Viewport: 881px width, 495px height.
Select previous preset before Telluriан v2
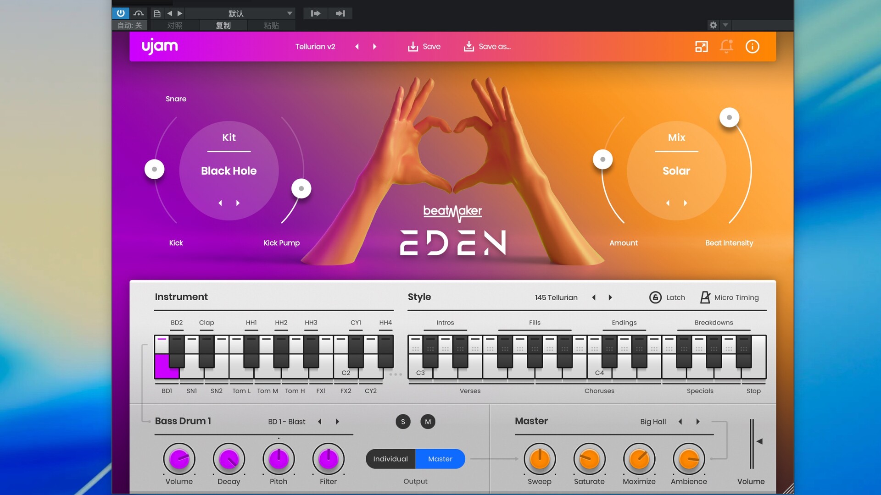[x=357, y=46]
